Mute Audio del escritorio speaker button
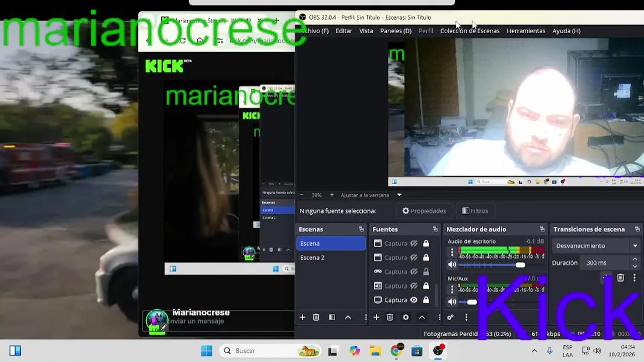The image size is (644, 362). click(452, 264)
